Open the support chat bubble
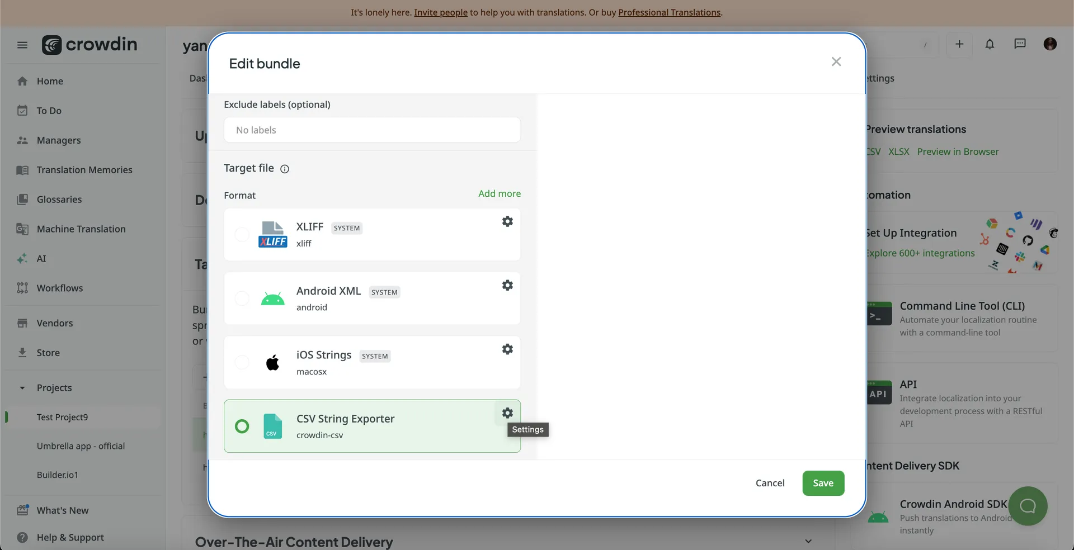This screenshot has width=1074, height=550. click(1028, 506)
